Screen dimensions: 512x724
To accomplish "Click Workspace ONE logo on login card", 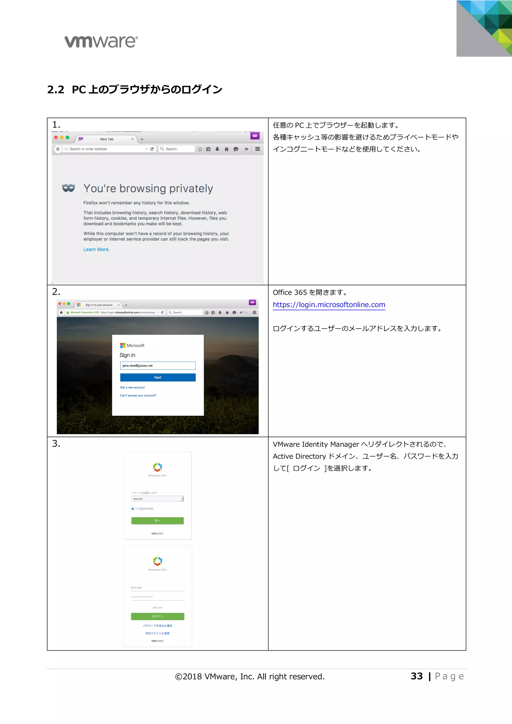I will click(157, 564).
